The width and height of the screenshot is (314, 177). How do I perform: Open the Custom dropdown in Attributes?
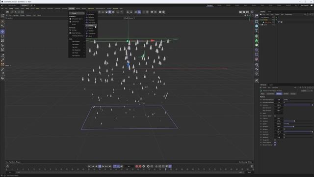pos(307,90)
